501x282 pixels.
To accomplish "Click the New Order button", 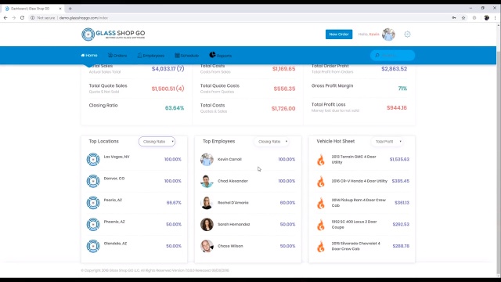I will click(339, 34).
